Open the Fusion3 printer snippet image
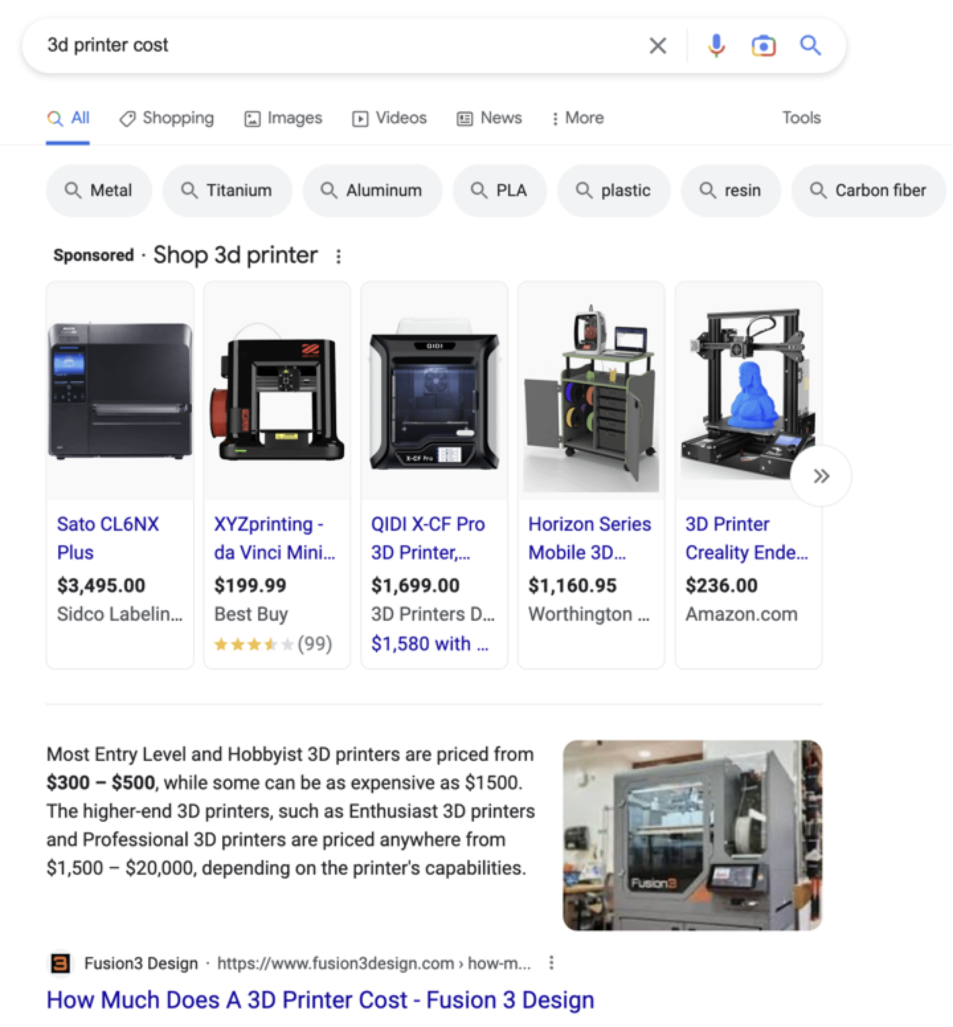The width and height of the screenshot is (953, 1027). click(692, 835)
